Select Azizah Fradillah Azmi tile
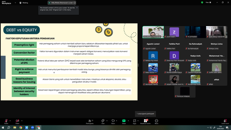Viewport: 231px width, 130px height. tap(174, 80)
